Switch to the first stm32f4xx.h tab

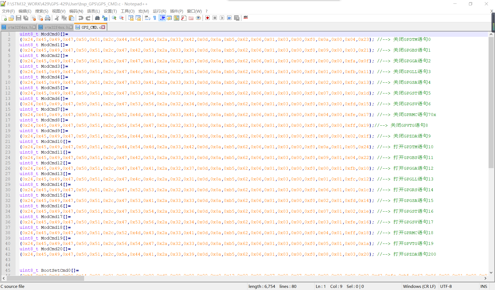tap(19, 27)
